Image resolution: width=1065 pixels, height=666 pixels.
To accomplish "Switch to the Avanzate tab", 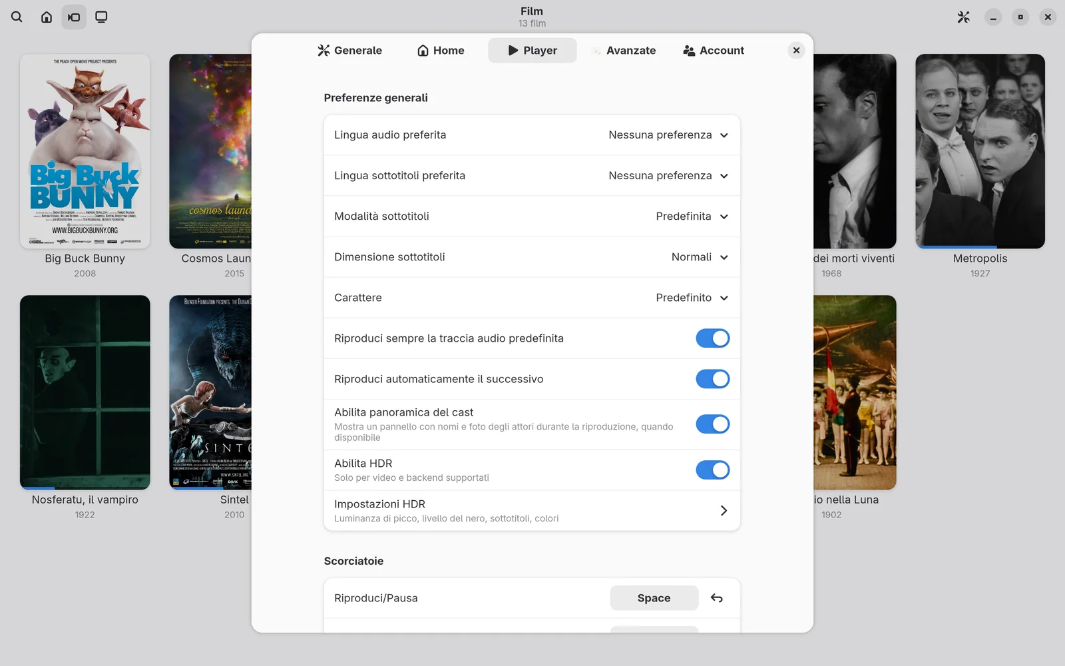I will 624,51.
